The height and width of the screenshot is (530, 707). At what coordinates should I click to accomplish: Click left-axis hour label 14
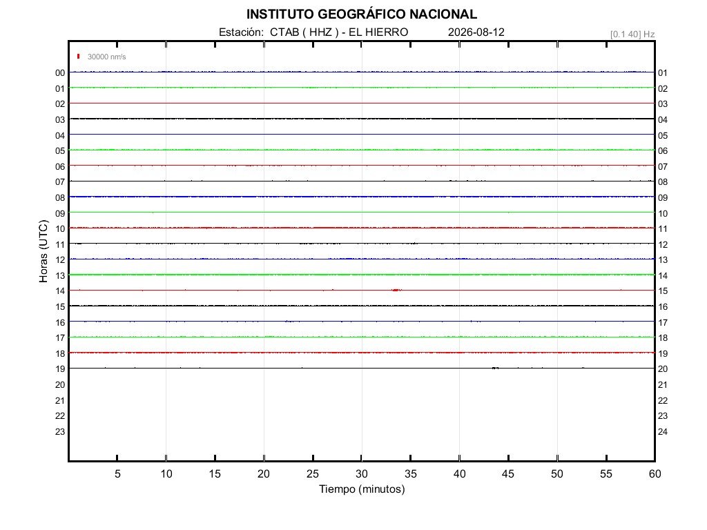[60, 291]
